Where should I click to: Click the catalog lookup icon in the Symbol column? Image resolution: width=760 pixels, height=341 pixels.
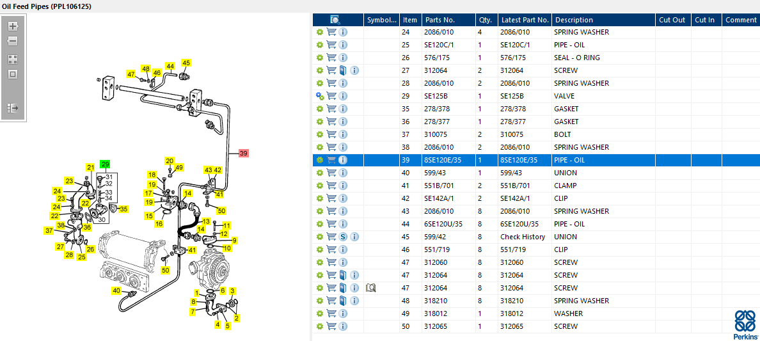[x=371, y=288]
